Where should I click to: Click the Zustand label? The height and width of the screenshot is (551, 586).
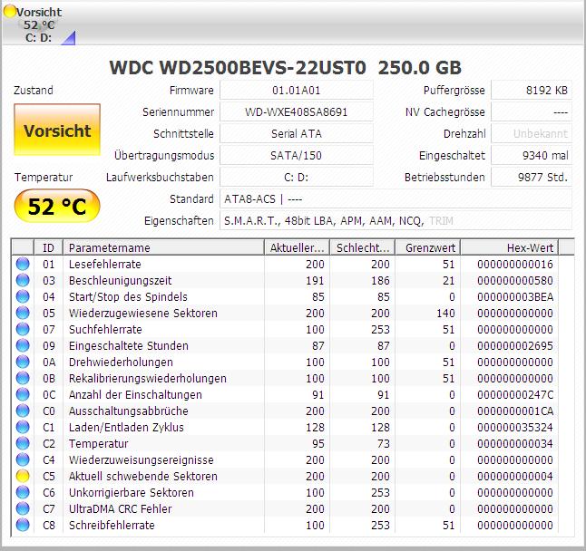[34, 90]
